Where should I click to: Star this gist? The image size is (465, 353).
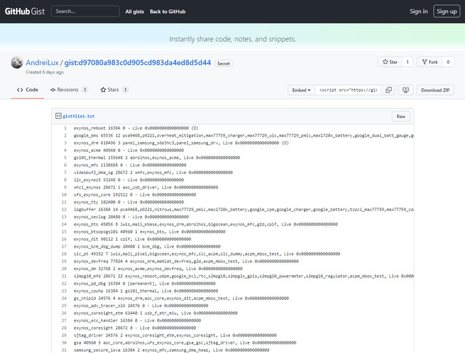(x=390, y=62)
